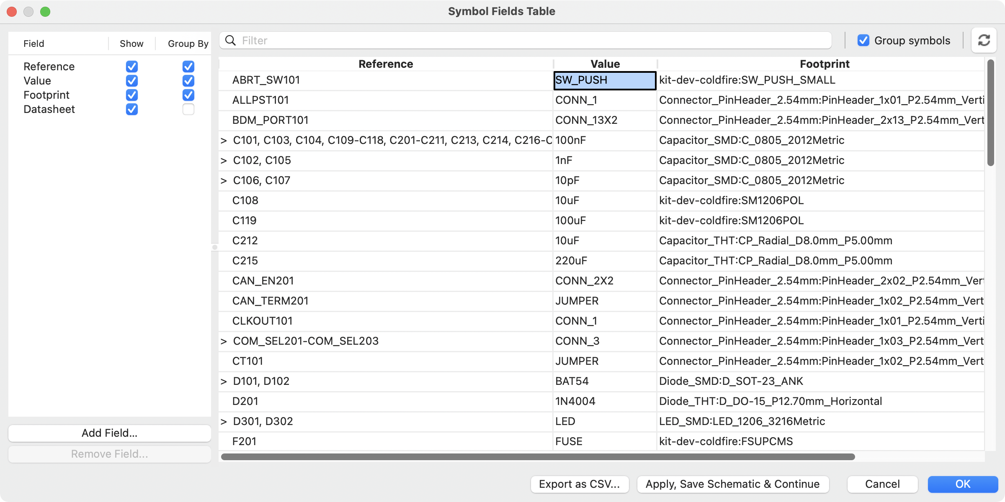Viewport: 1005px width, 502px height.
Task: Disable Group By for the Footprint field
Action: click(x=188, y=95)
